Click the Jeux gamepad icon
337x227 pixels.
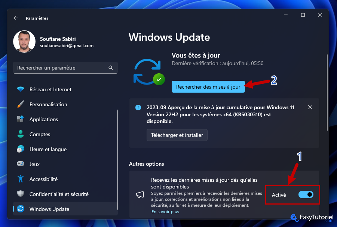pos(21,164)
